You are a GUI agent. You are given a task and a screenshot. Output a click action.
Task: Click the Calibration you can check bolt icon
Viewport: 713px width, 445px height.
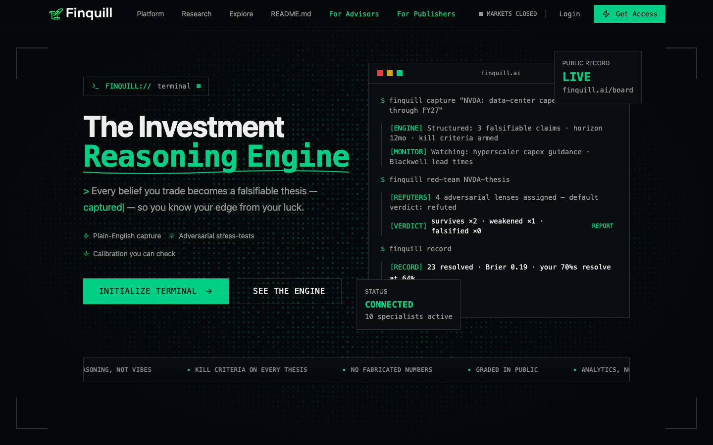click(x=86, y=254)
